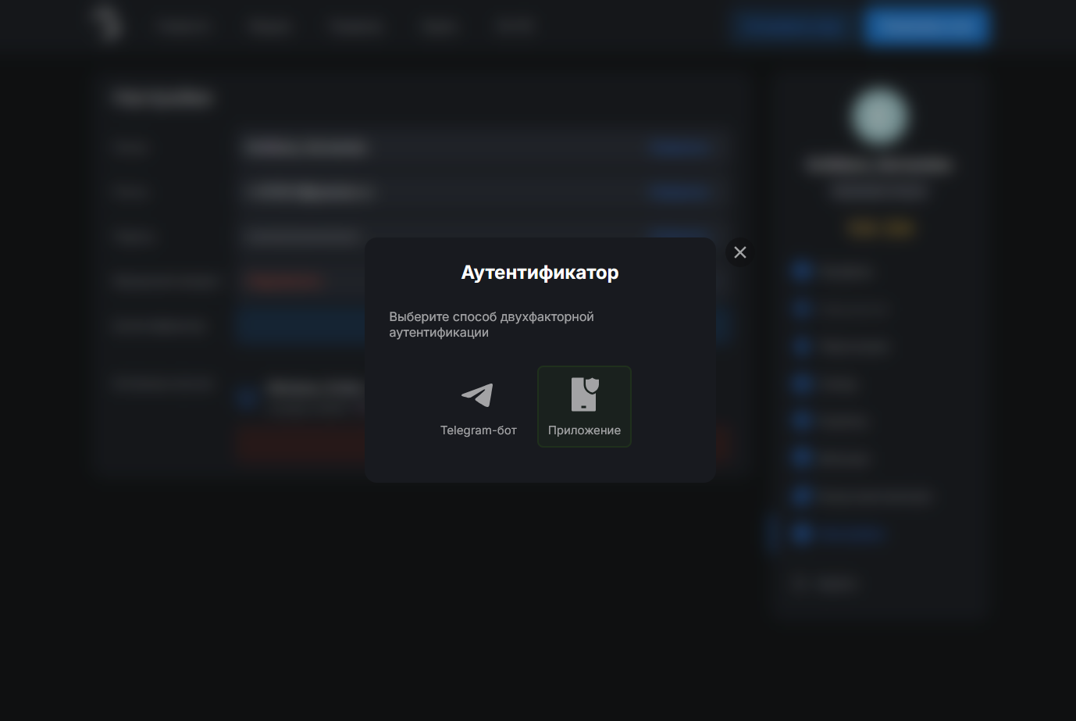
Task: Click the fourth blurred sidebar menu icon
Action: (x=801, y=383)
